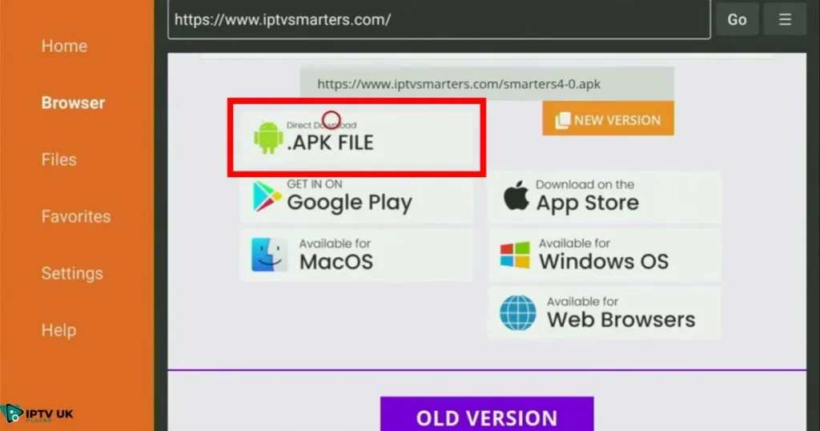Viewport: 820px width, 431px height.
Task: Open the Help section
Action: (58, 330)
